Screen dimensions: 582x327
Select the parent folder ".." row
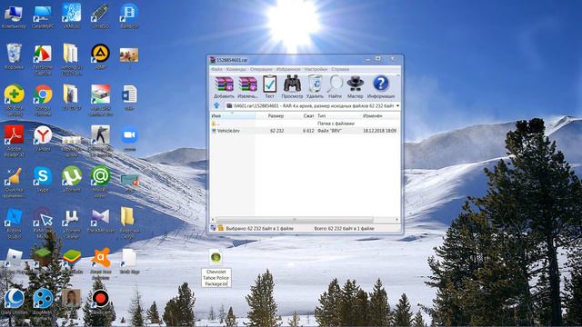coord(305,124)
